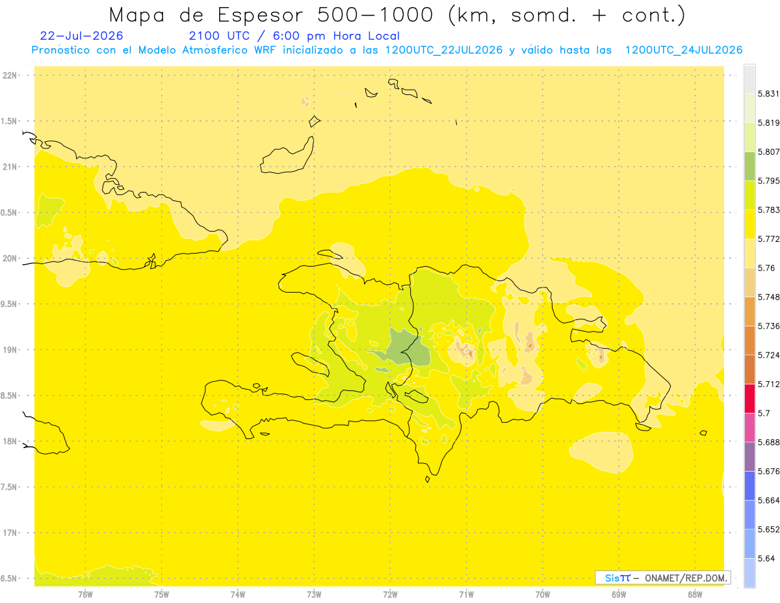Click the colorbar value 5.795
780x603 pixels.
pyautogui.click(x=768, y=181)
